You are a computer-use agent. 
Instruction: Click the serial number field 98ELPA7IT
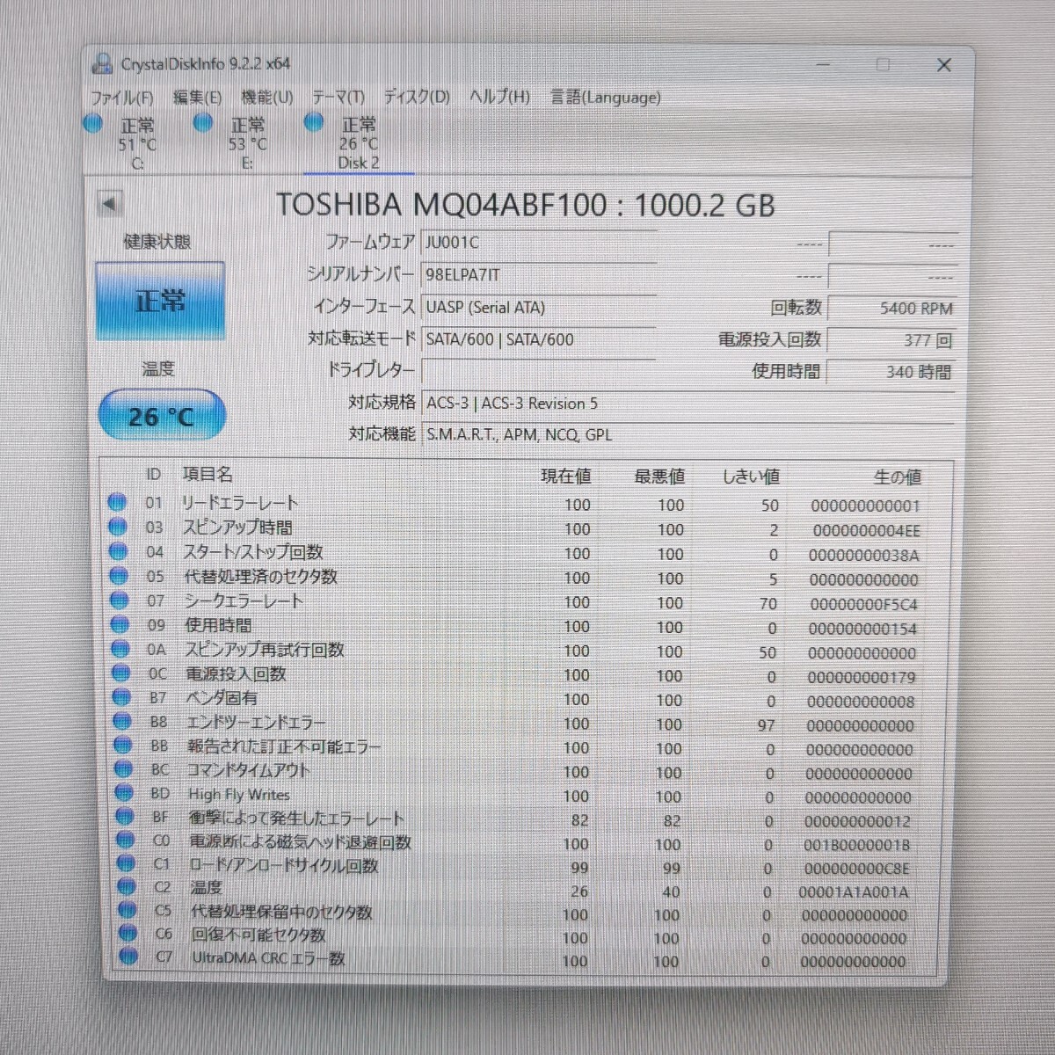[539, 275]
